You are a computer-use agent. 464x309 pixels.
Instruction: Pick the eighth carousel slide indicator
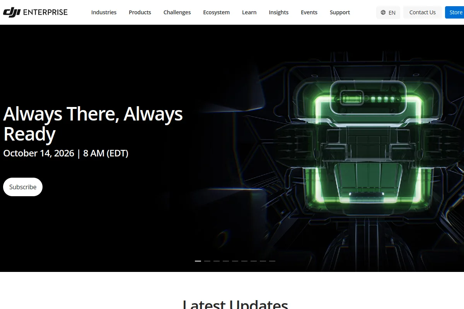click(263, 261)
